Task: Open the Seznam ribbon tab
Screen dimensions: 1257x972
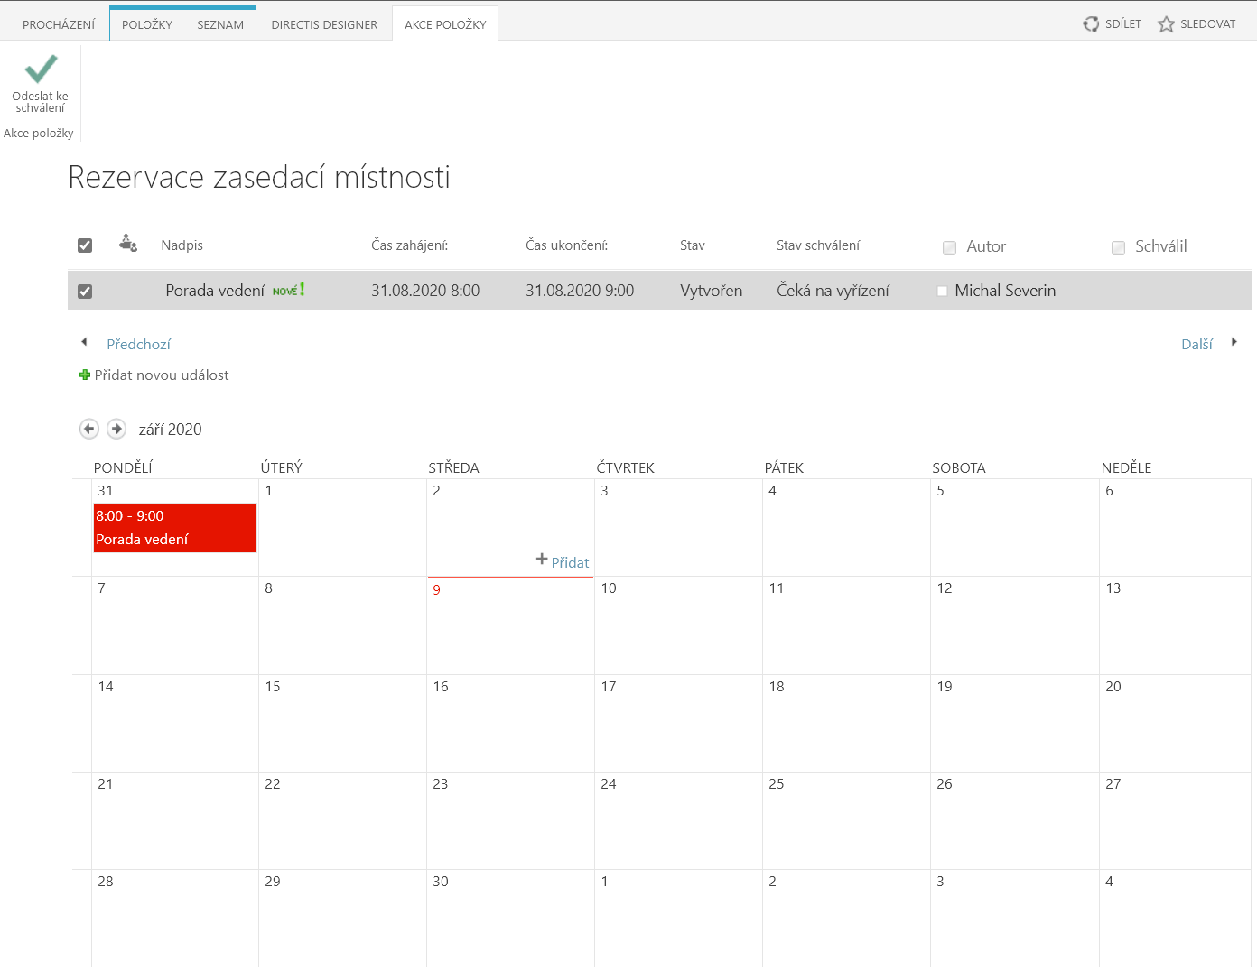Action: [220, 24]
